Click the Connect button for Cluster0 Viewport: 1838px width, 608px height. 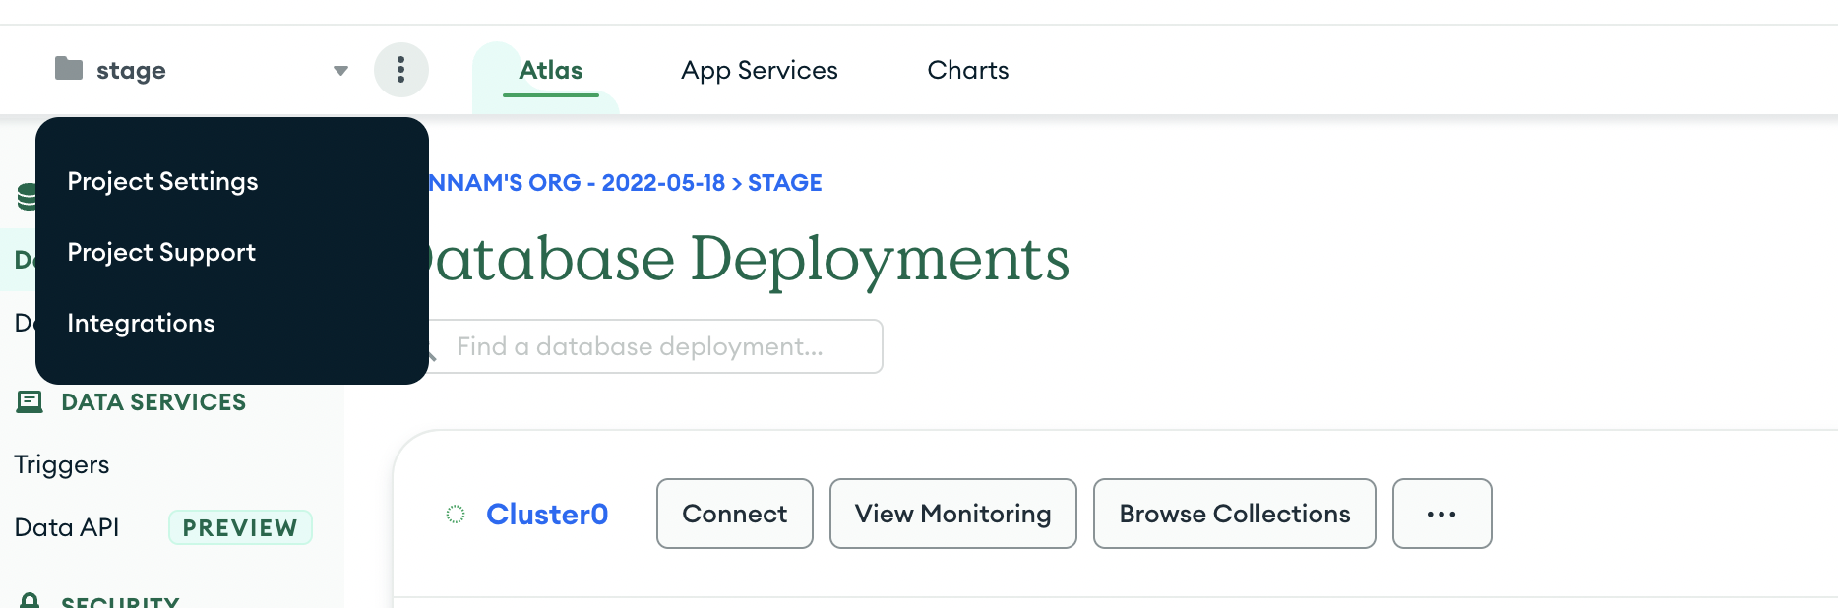735,514
